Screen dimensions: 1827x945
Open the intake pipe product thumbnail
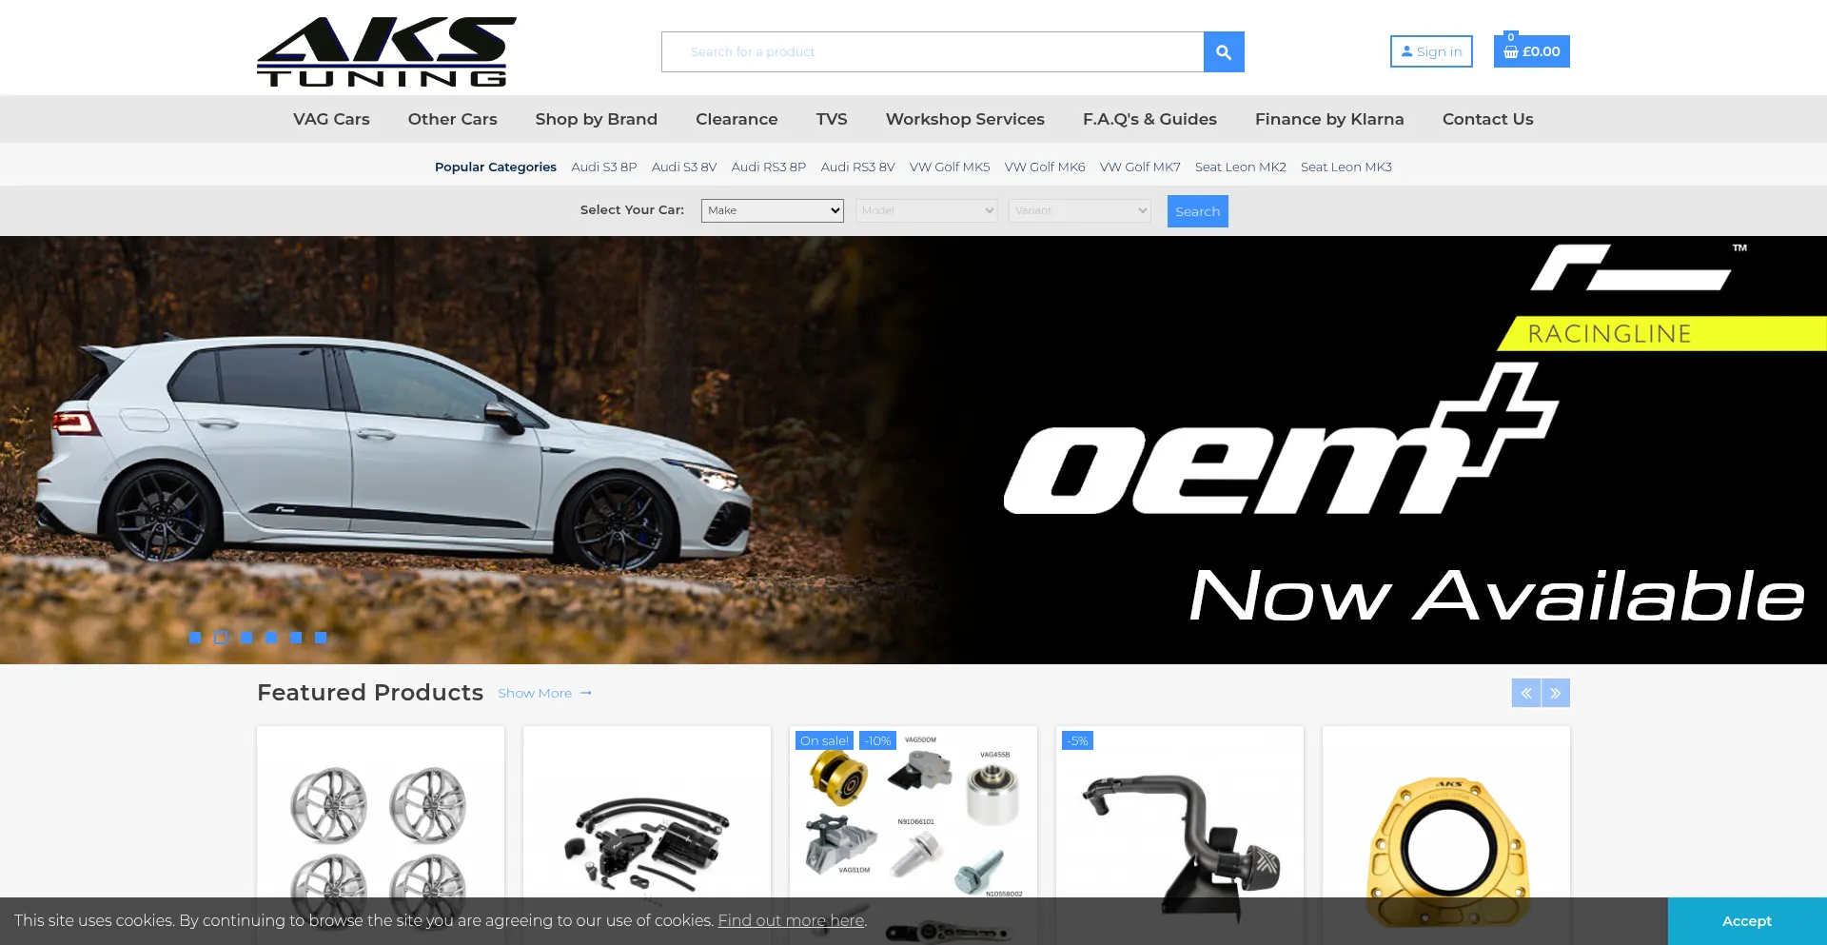click(x=1180, y=836)
